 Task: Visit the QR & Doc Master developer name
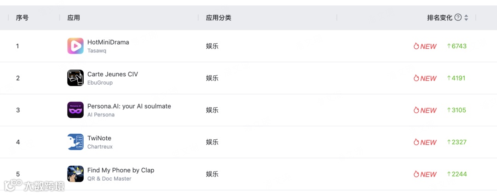110,178
